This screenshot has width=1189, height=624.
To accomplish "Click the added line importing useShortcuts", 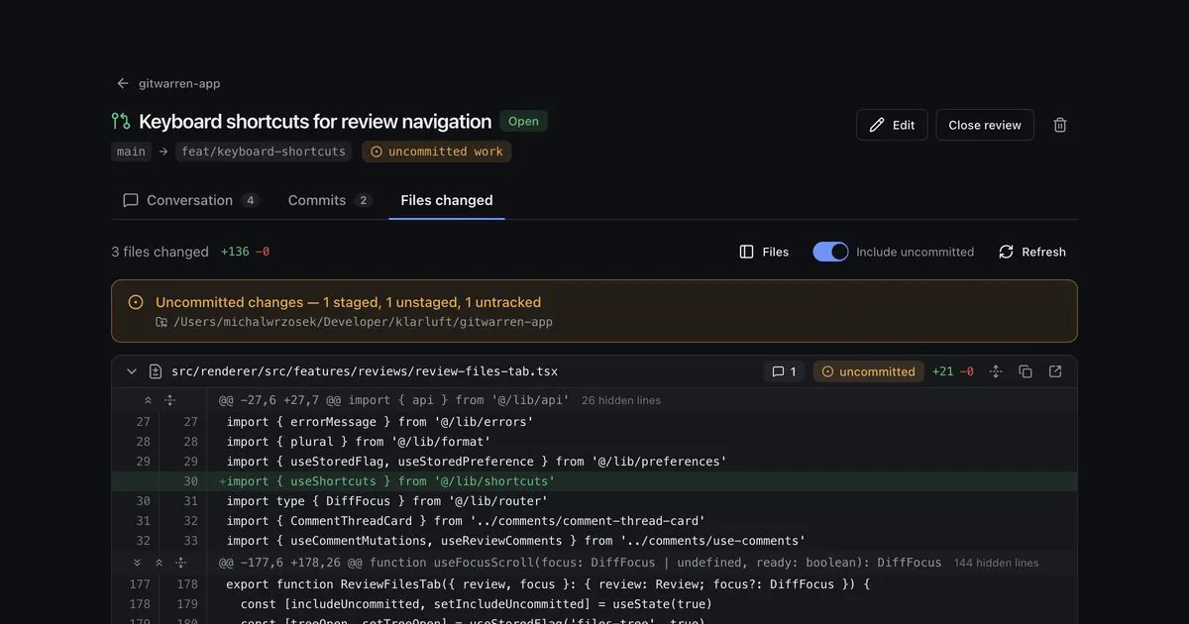I will coord(594,481).
